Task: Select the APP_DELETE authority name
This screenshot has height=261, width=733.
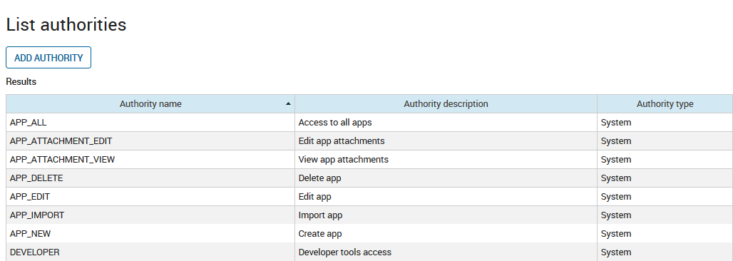Action: click(36, 178)
